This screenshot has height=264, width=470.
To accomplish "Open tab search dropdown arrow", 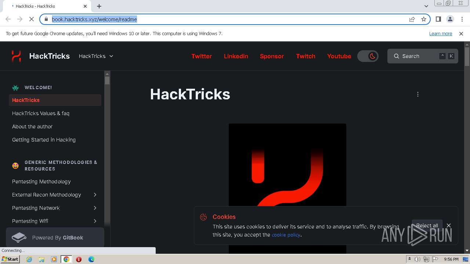I will pyautogui.click(x=426, y=6).
